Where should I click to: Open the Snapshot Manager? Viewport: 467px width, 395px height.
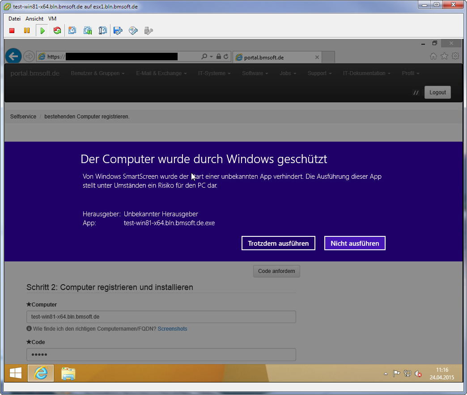click(x=103, y=31)
